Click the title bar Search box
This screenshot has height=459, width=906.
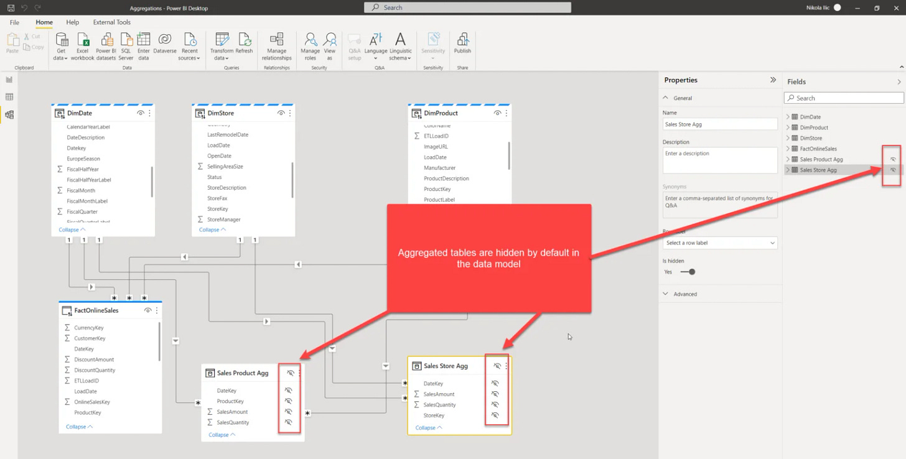coord(467,7)
